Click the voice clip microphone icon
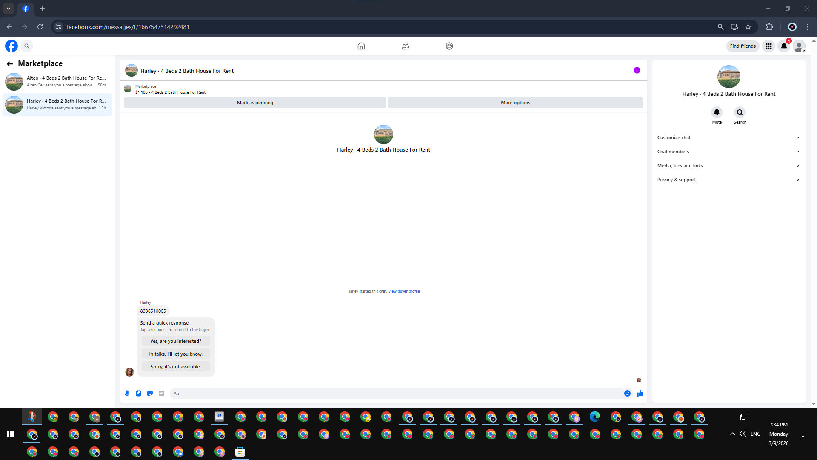Image resolution: width=817 pixels, height=460 pixels. point(127,394)
